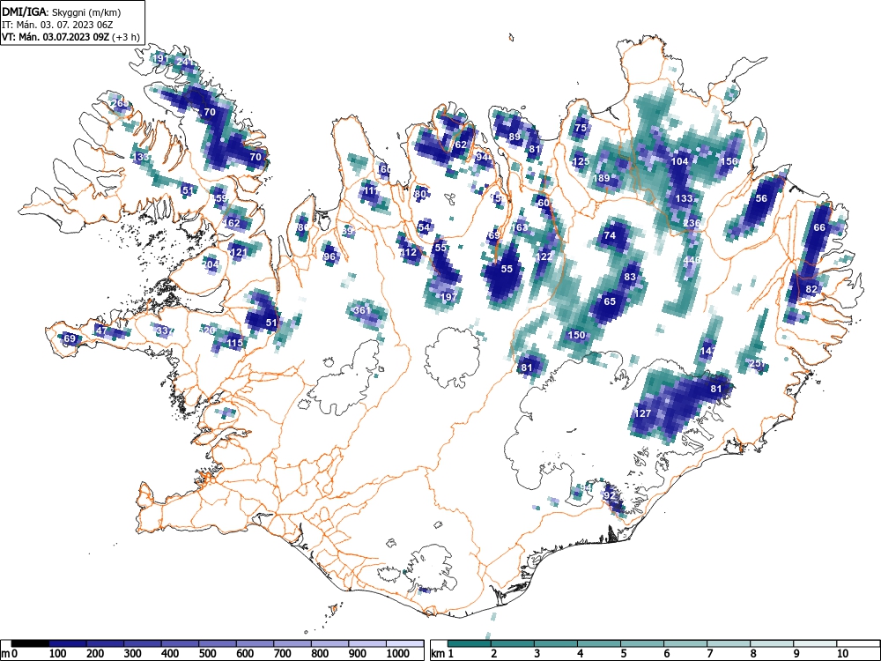
Task: Click the visibility value 65 on the map
Action: coord(610,301)
